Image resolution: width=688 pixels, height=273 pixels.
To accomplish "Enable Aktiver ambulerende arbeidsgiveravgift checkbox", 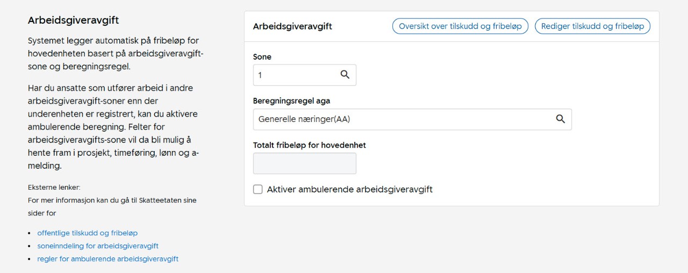I will point(258,189).
